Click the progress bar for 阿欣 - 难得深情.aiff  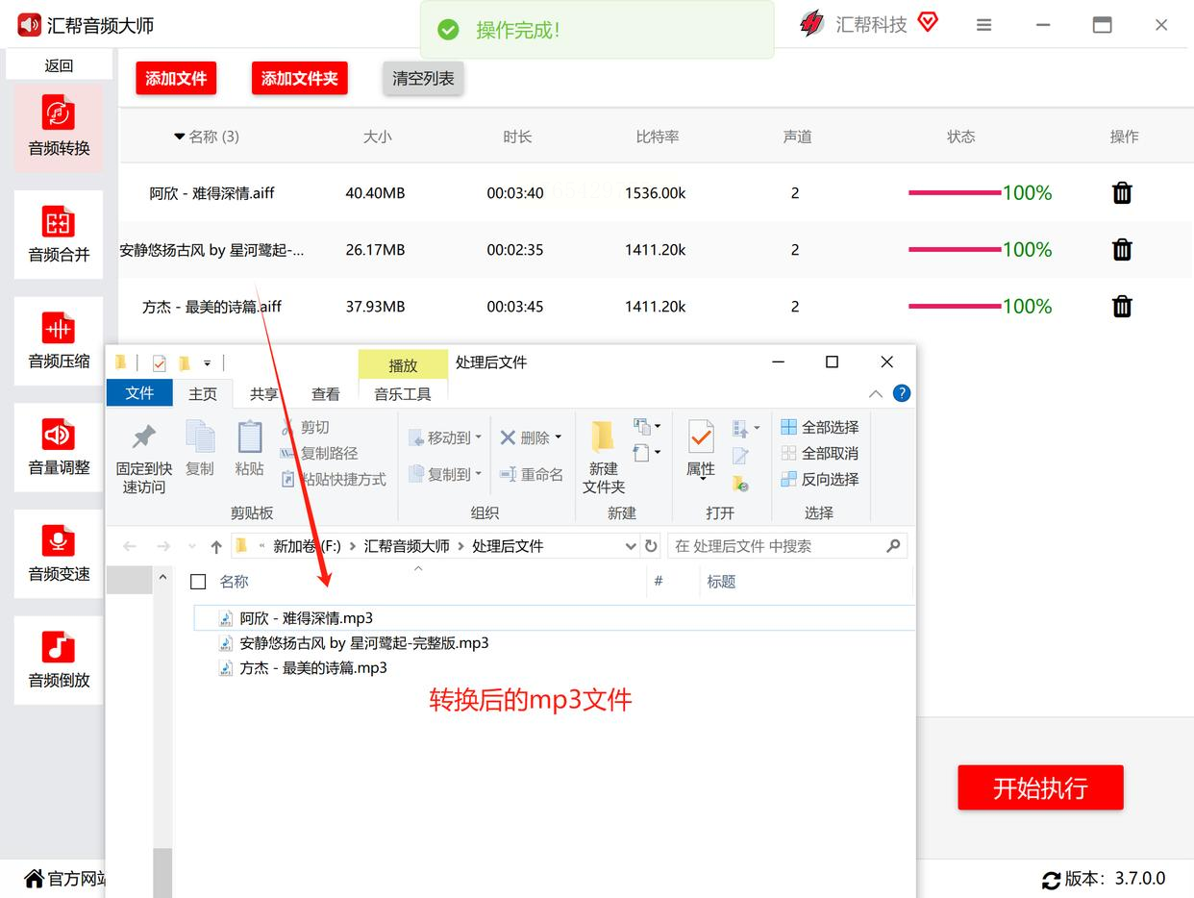[955, 193]
